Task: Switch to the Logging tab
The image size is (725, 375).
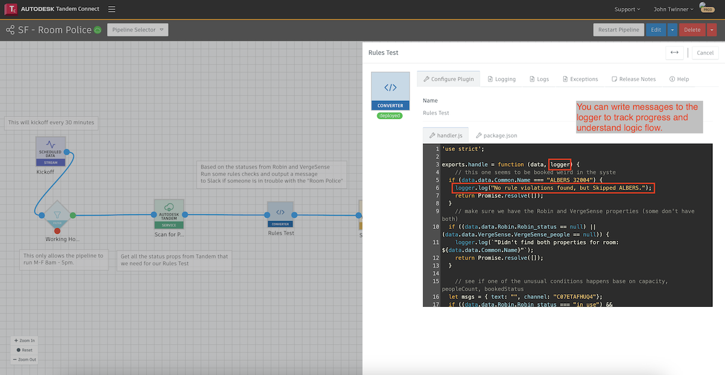Action: 501,79
